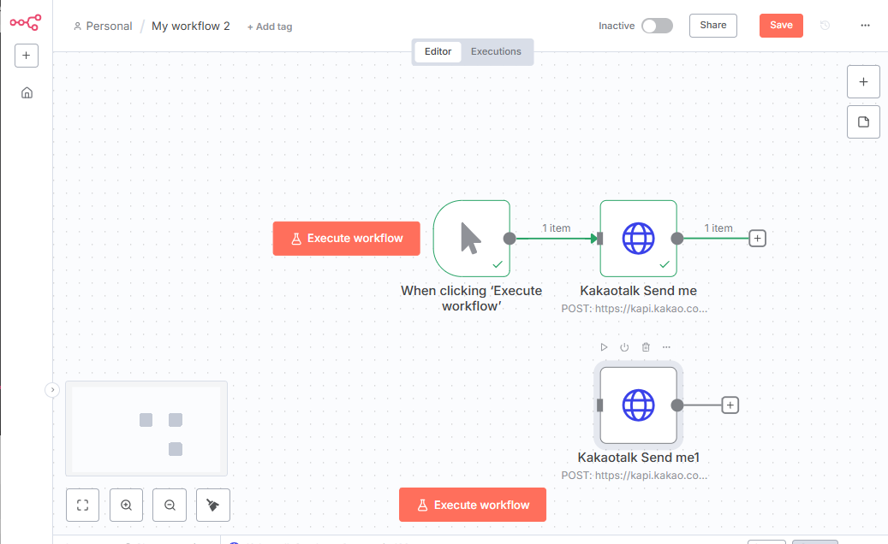This screenshot has height=544, width=888.
Task: Click the Kakaotalk Send me node label
Action: 638,291
